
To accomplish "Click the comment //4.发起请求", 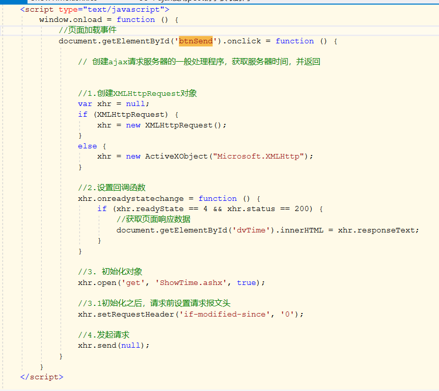I will click(x=104, y=335).
